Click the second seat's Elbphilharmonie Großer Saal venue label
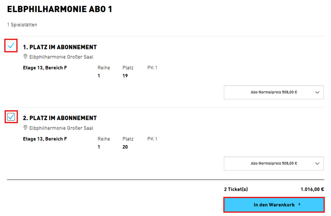Screen dimensions: 331x216 61,128
